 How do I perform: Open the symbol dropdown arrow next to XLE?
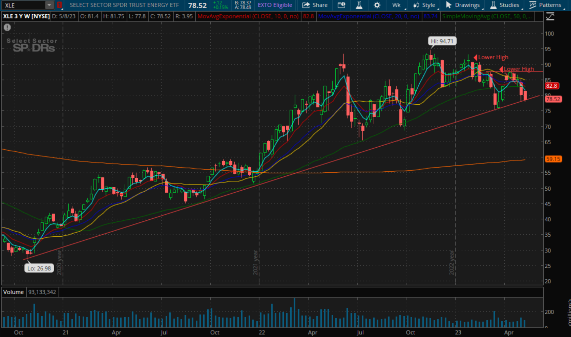click(x=50, y=5)
